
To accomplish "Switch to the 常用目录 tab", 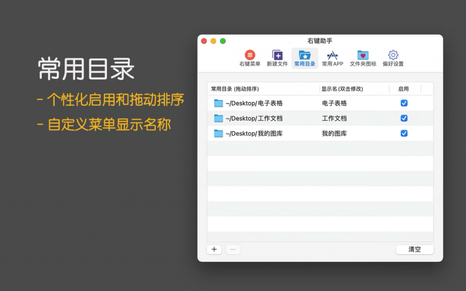I will [x=305, y=58].
